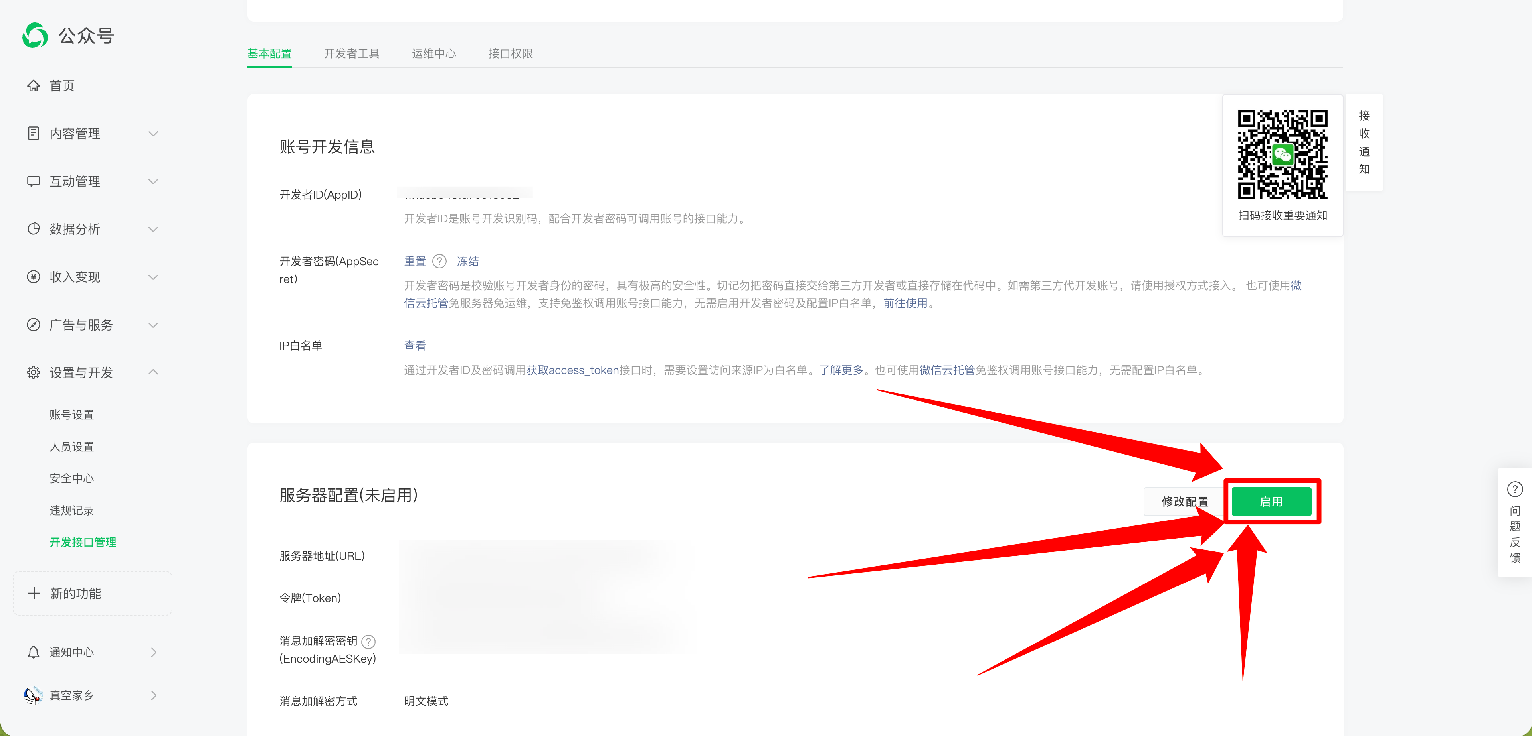Click the 真空家乡 account avatar
Image resolution: width=1532 pixels, height=736 pixels.
click(33, 695)
